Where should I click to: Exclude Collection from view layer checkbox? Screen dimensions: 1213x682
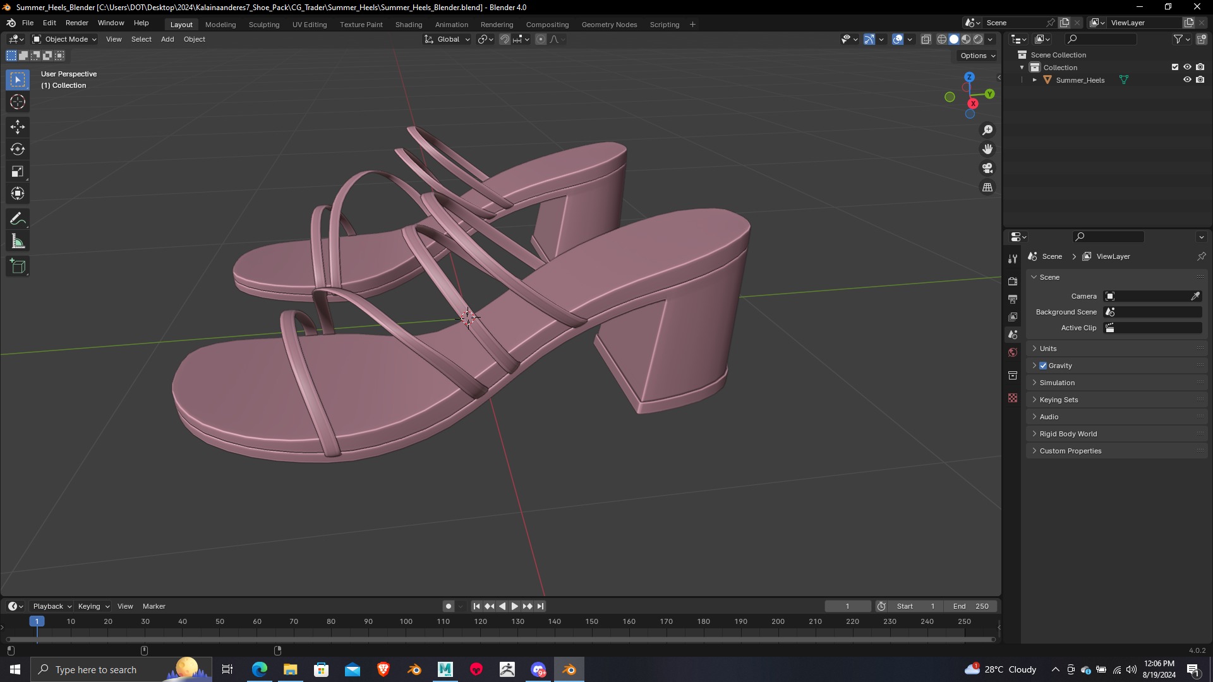(1175, 67)
